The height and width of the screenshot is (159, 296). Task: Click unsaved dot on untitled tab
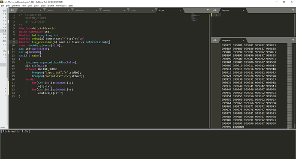click(124, 11)
